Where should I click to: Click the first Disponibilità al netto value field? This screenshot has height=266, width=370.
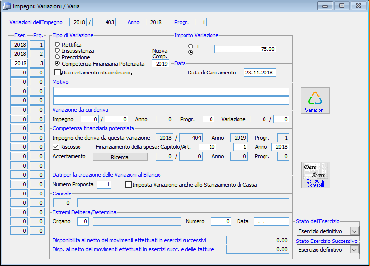point(258,240)
